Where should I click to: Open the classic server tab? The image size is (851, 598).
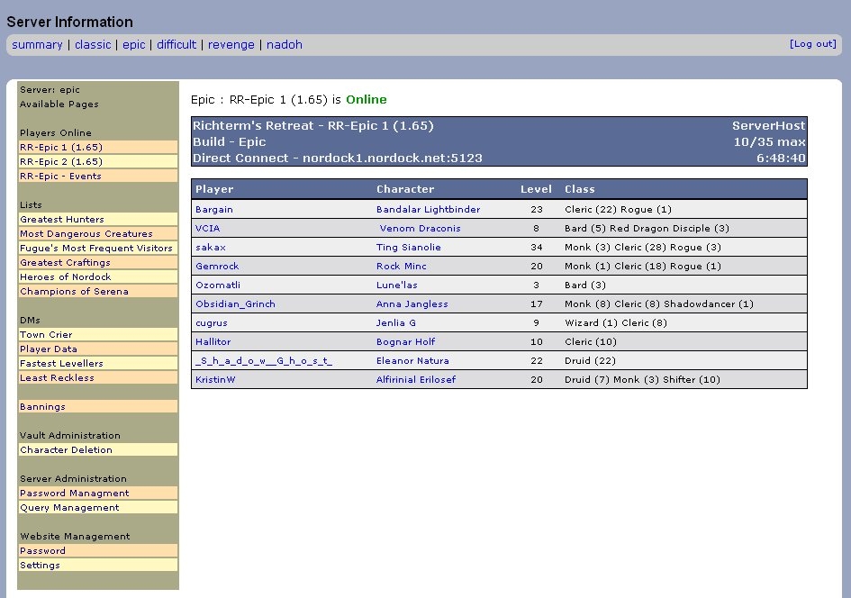(x=93, y=45)
